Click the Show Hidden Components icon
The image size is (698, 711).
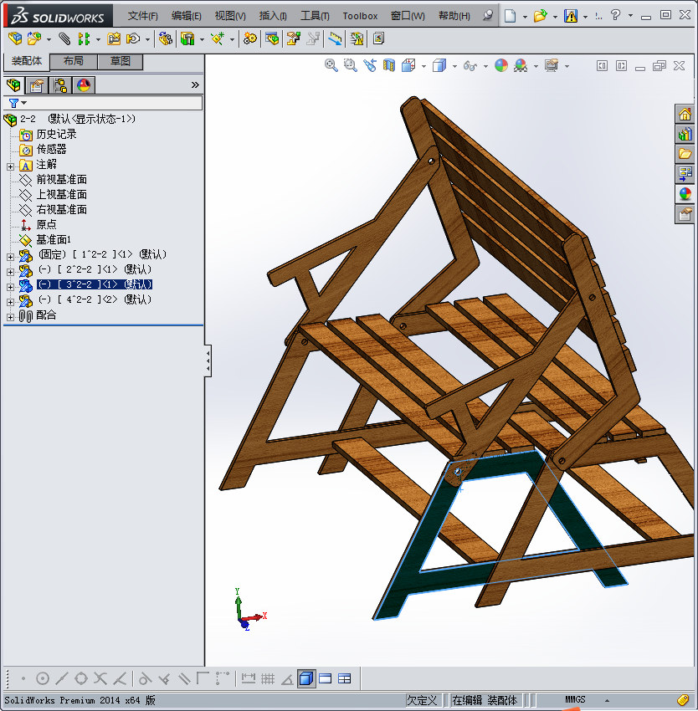click(165, 39)
